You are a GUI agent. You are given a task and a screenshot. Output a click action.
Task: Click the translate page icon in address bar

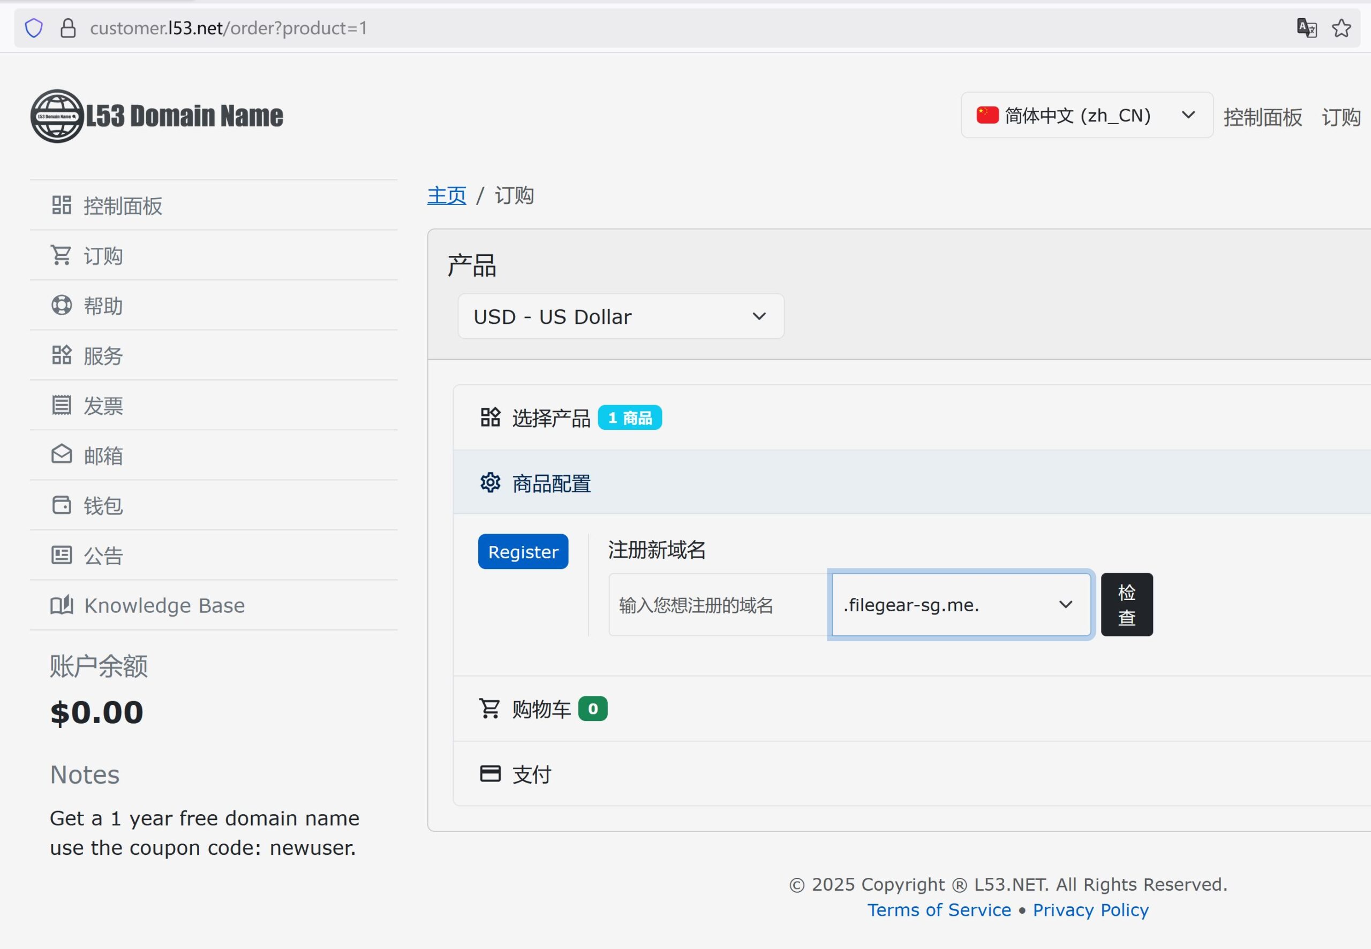1306,28
